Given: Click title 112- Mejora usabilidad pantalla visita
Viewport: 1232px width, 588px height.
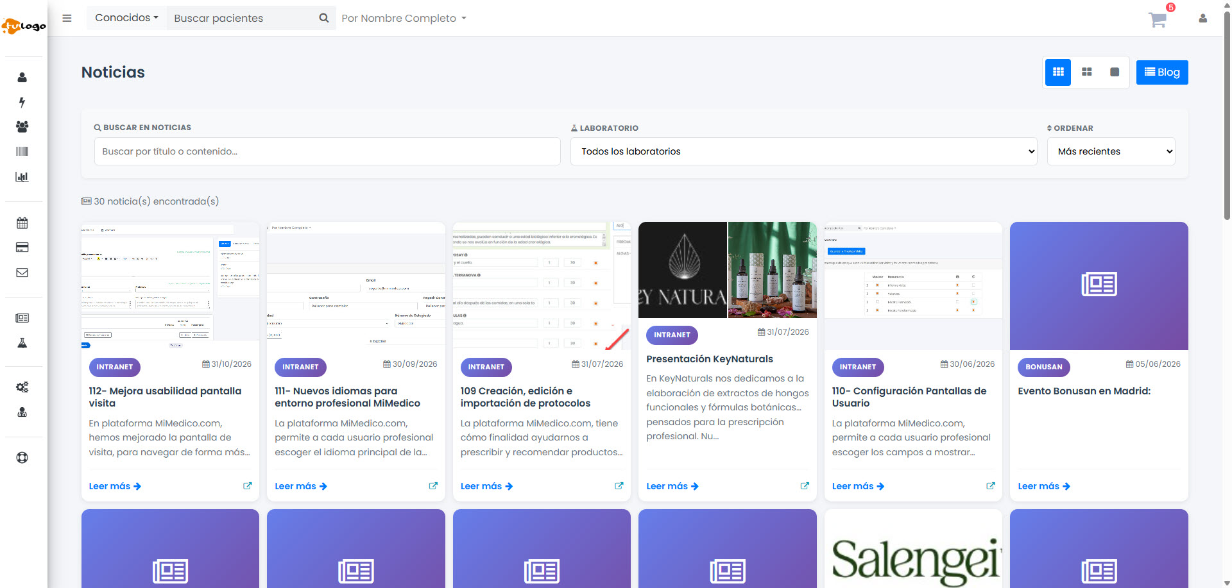Looking at the screenshot, I should coord(165,397).
